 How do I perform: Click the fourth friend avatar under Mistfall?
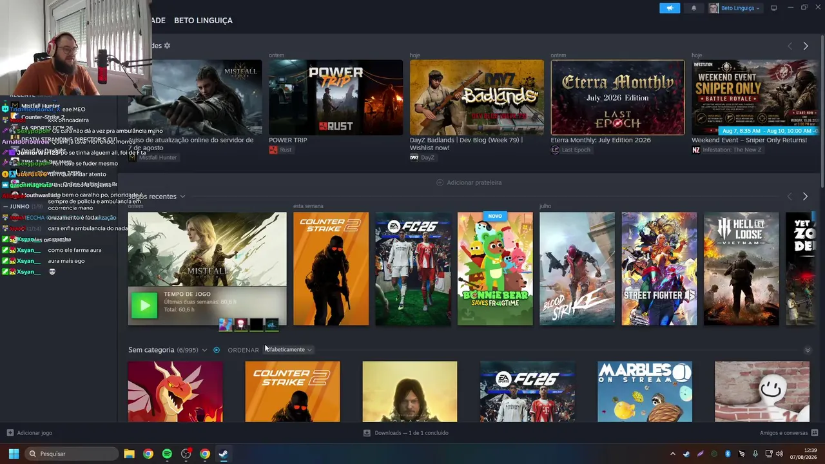271,324
